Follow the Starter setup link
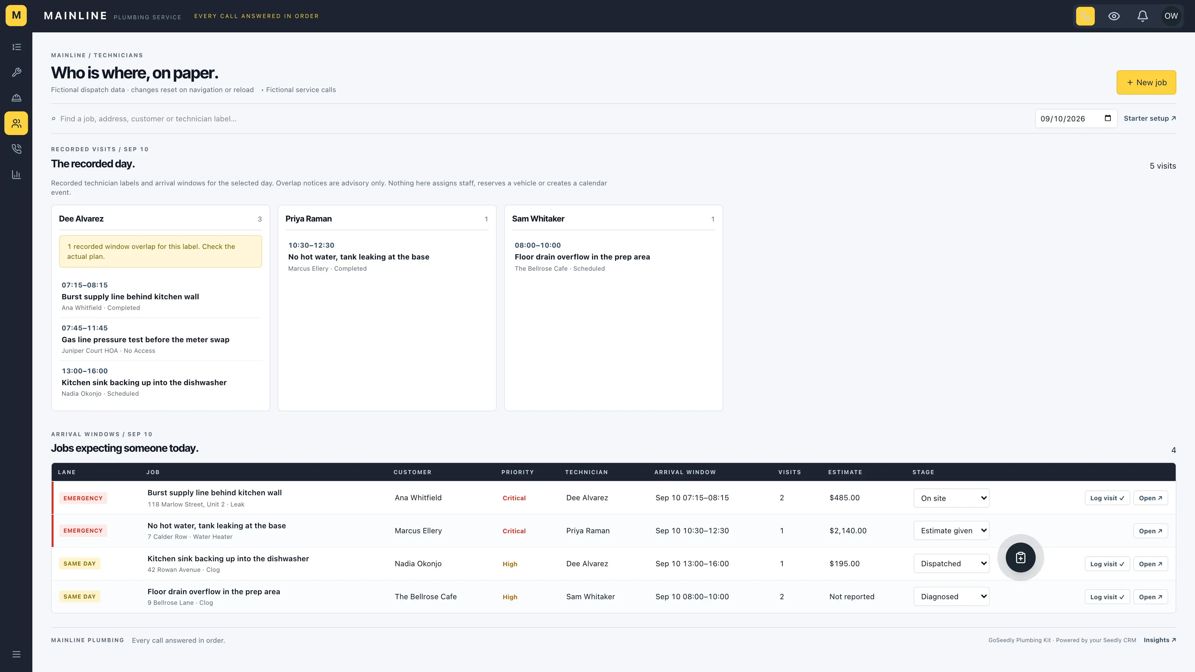Viewport: 1195px width, 672px height. [1150, 118]
